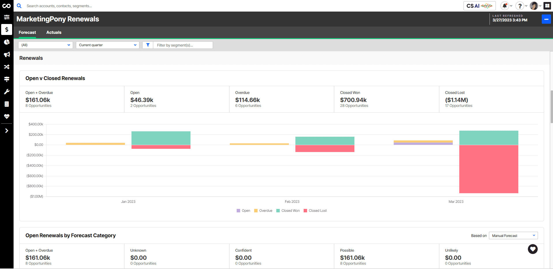Select the megaphone campaigns icon in sidebar

tap(6, 54)
